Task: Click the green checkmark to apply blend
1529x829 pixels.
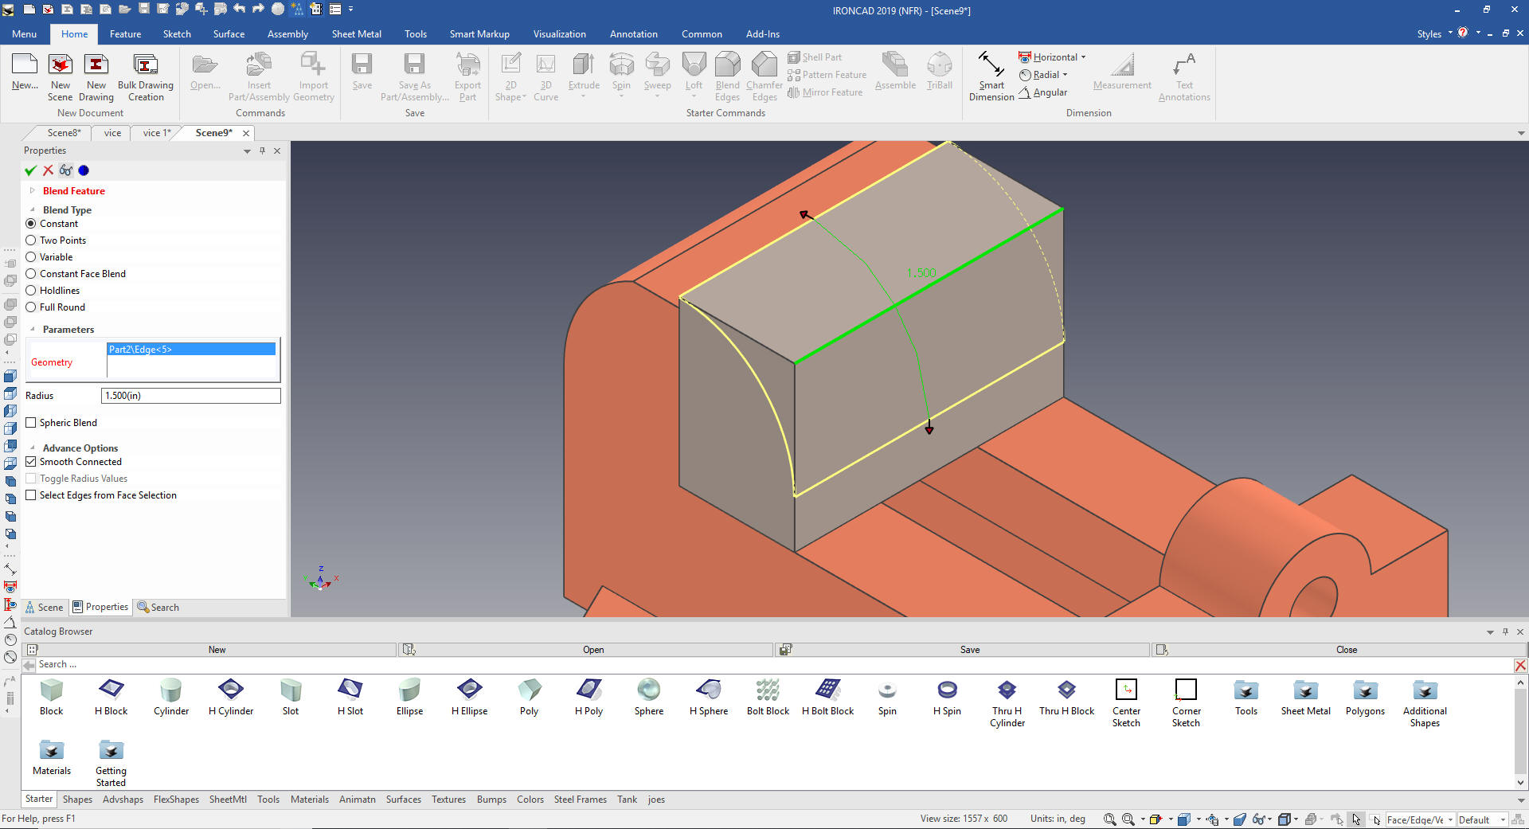Action: point(30,170)
